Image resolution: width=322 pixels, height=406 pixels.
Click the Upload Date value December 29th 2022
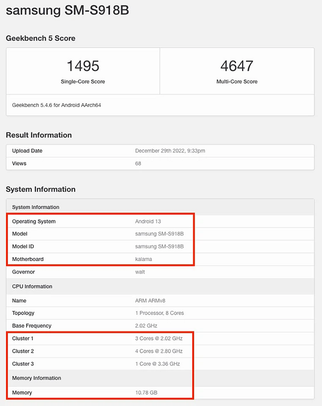170,151
